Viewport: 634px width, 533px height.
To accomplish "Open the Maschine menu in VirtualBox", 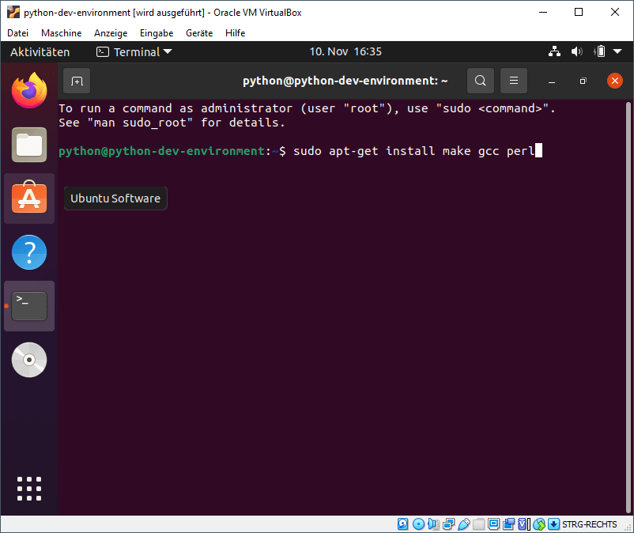I will [61, 33].
